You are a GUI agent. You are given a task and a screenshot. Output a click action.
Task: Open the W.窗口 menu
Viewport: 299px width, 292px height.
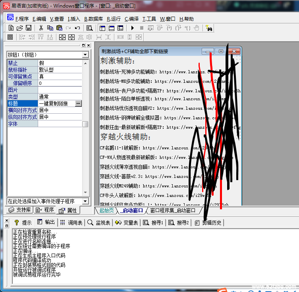[x=168, y=19]
